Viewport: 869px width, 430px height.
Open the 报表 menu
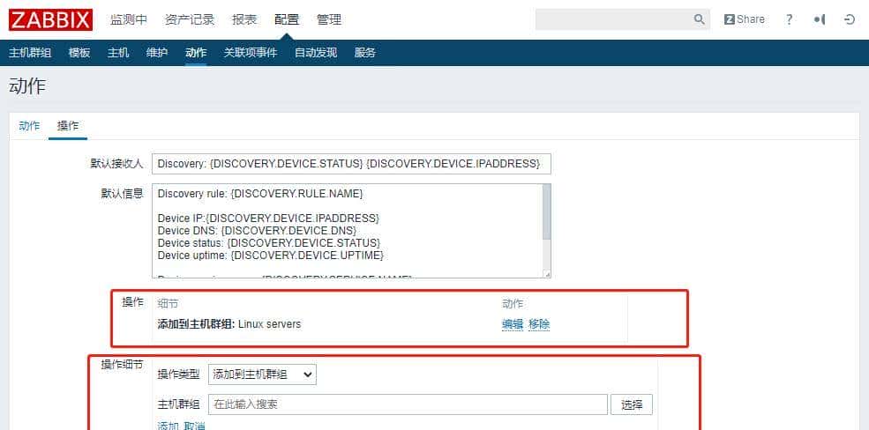click(x=244, y=20)
